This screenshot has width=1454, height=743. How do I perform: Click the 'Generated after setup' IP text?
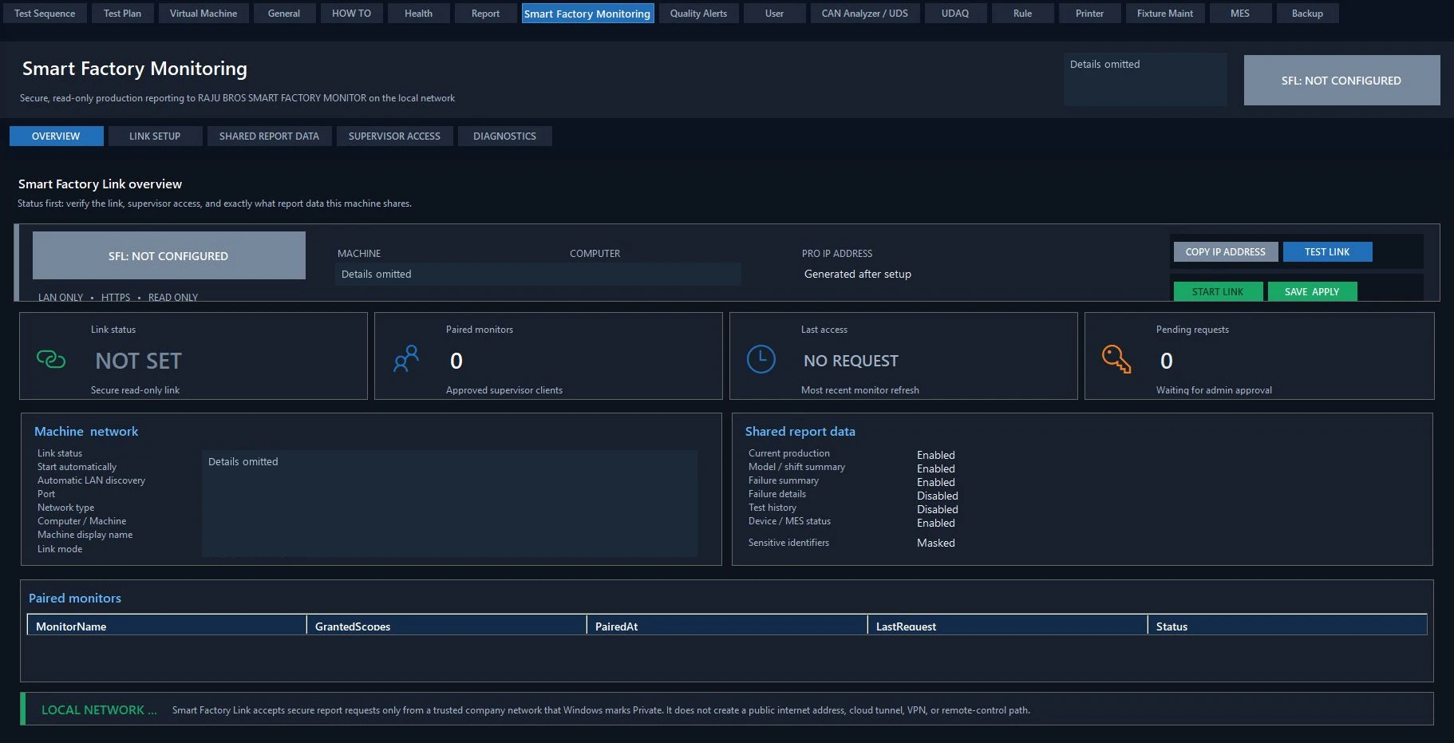tap(857, 274)
